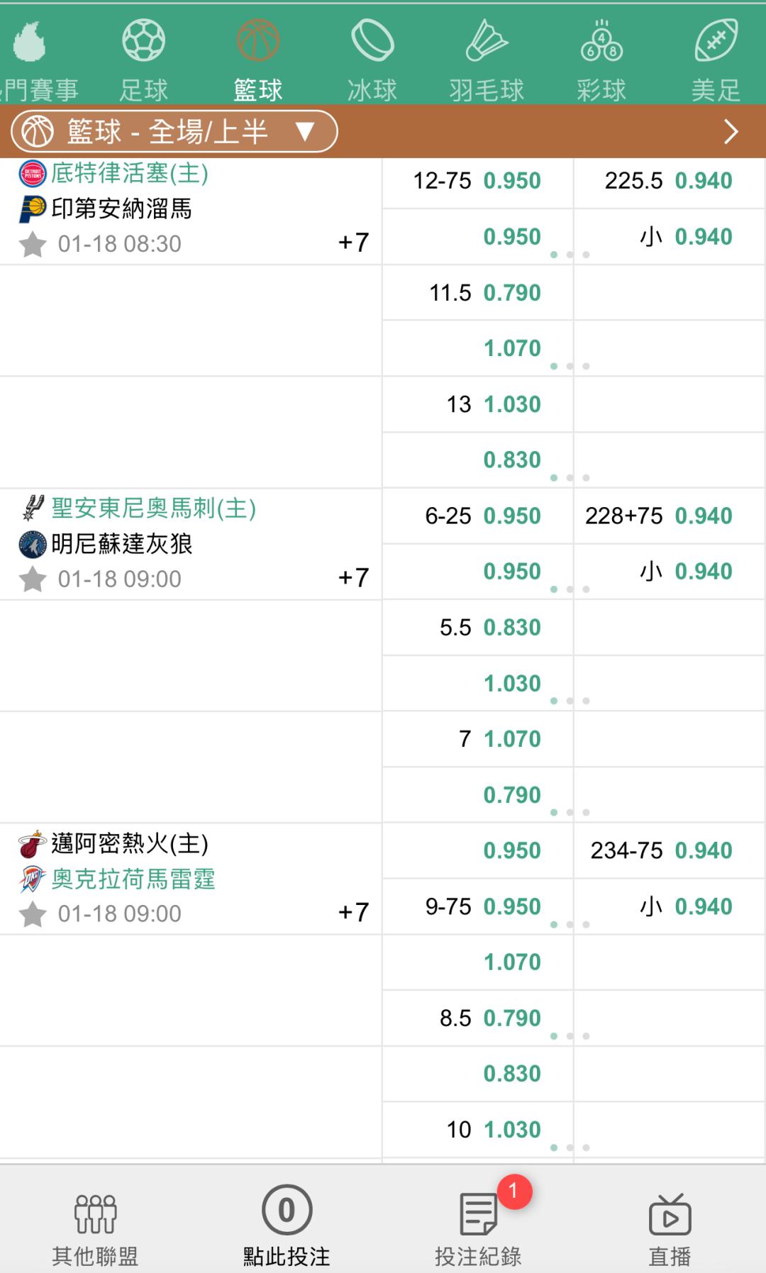Switch to the basketball (籃球) tab
Viewport: 766px width, 1273px height.
click(258, 41)
